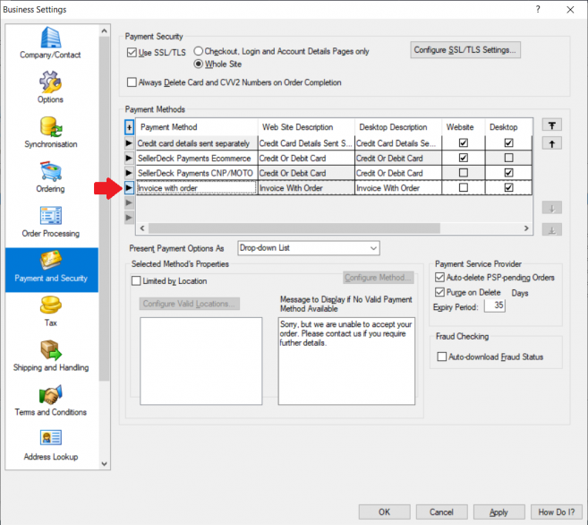Viewport: 588px width, 525px height.
Task: Toggle the Use SSL/TLS checkbox
Action: tap(132, 52)
